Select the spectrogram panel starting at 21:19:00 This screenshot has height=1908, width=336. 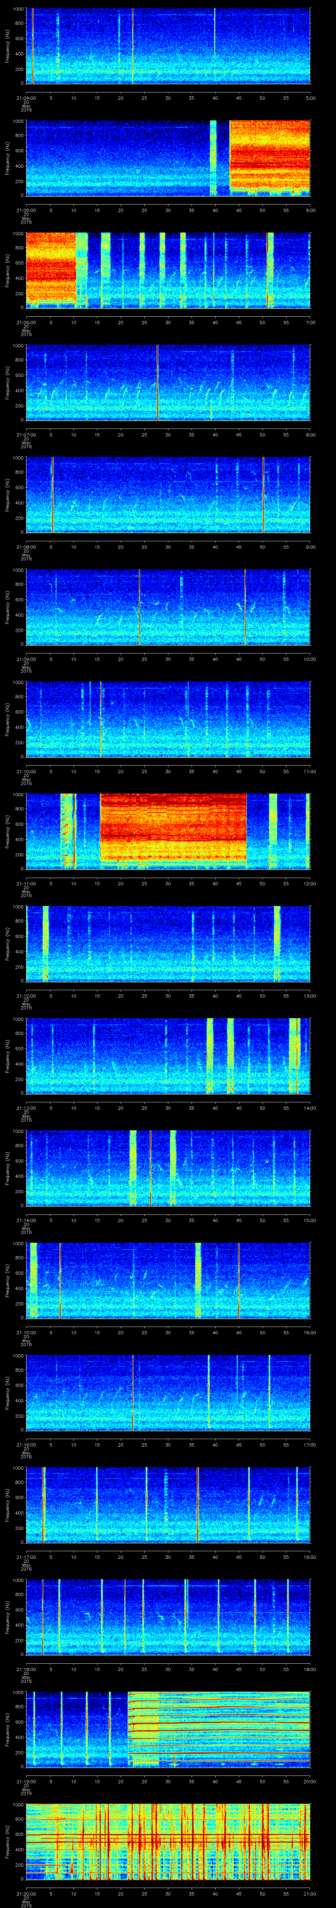click(168, 1729)
